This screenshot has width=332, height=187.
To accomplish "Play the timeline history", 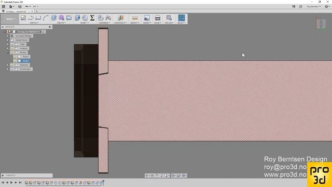I will click(11, 182).
